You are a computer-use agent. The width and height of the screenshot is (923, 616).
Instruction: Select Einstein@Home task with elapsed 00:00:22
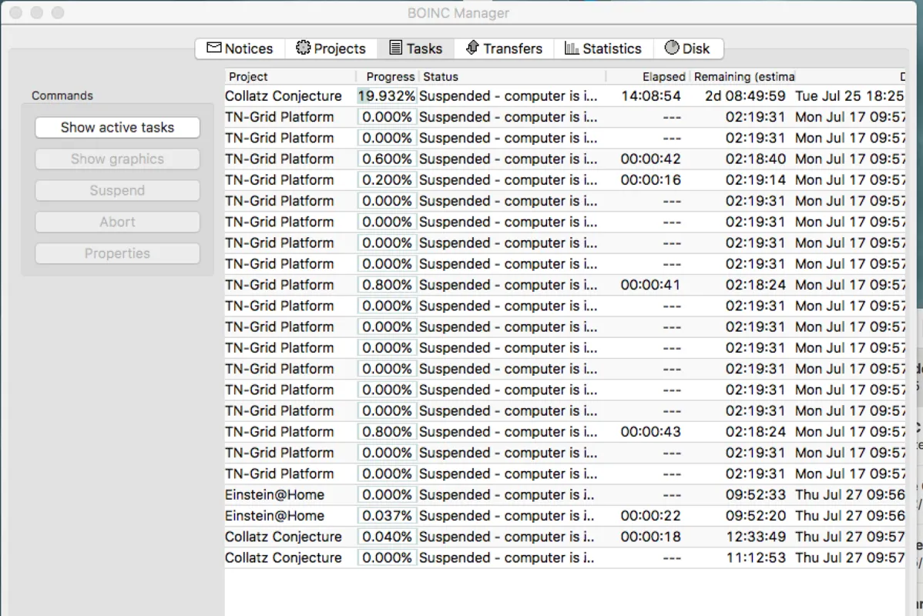(565, 516)
